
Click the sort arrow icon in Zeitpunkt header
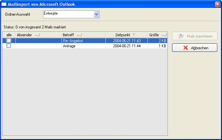[134, 35]
